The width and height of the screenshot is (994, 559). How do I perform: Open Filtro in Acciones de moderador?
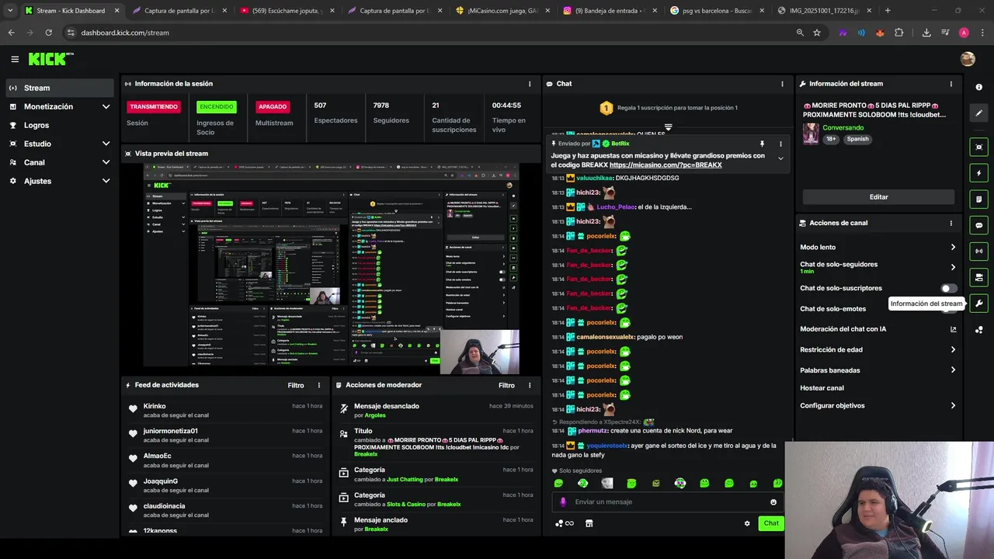point(506,385)
